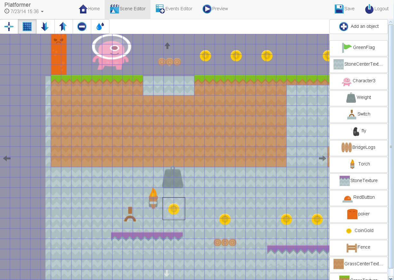Click the remove object minus icon
Viewport: 394px width, 280px height.
click(82, 27)
